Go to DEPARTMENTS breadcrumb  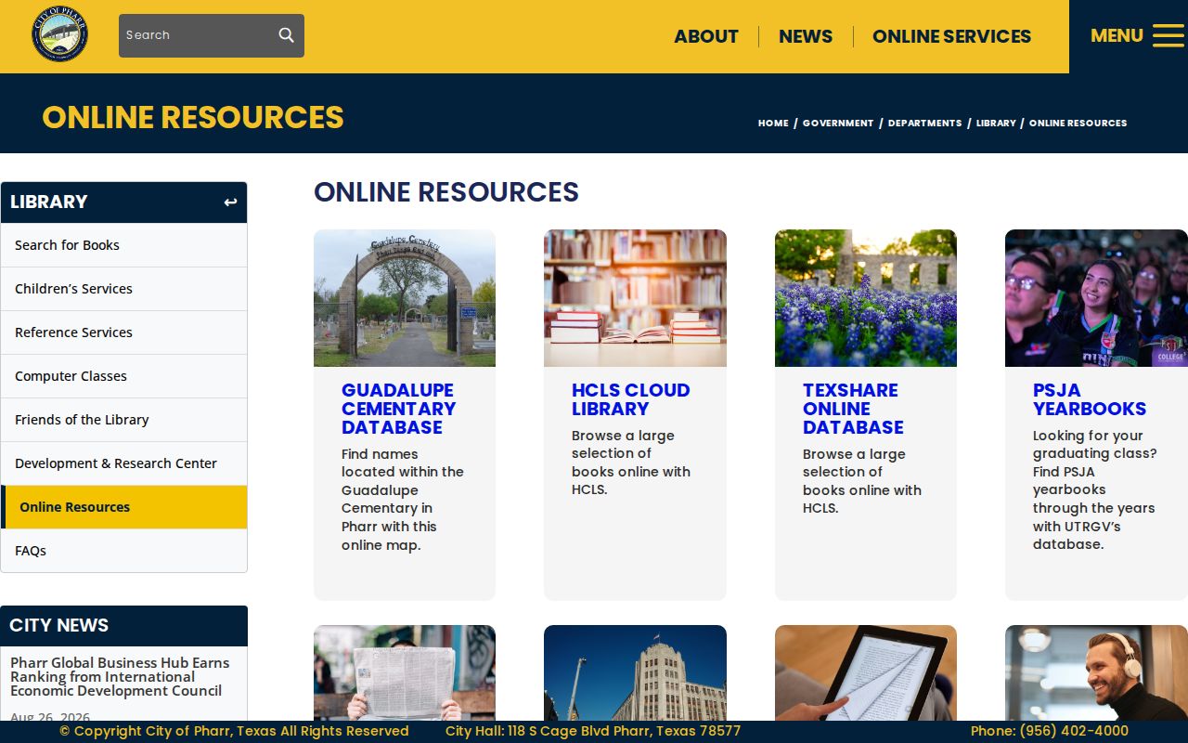[924, 123]
